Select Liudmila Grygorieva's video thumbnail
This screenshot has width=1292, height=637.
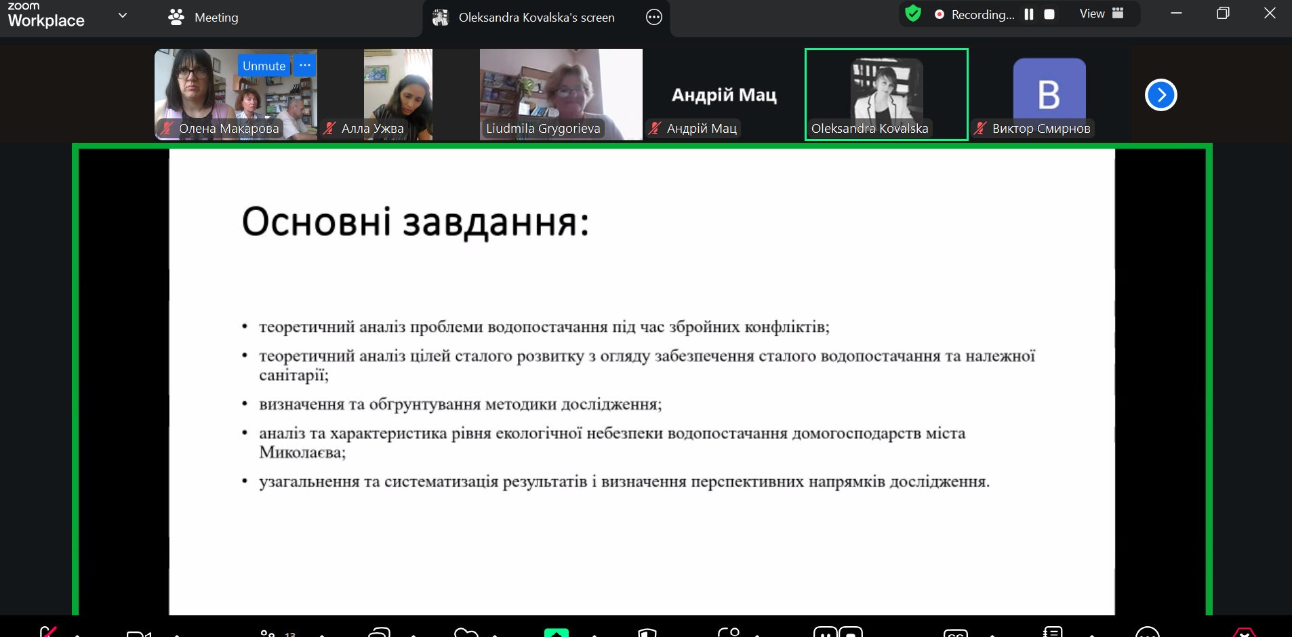pos(561,94)
